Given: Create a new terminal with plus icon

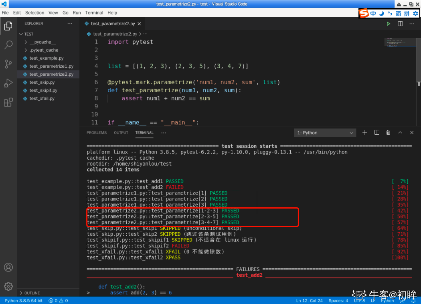Looking at the screenshot, I should [364, 132].
